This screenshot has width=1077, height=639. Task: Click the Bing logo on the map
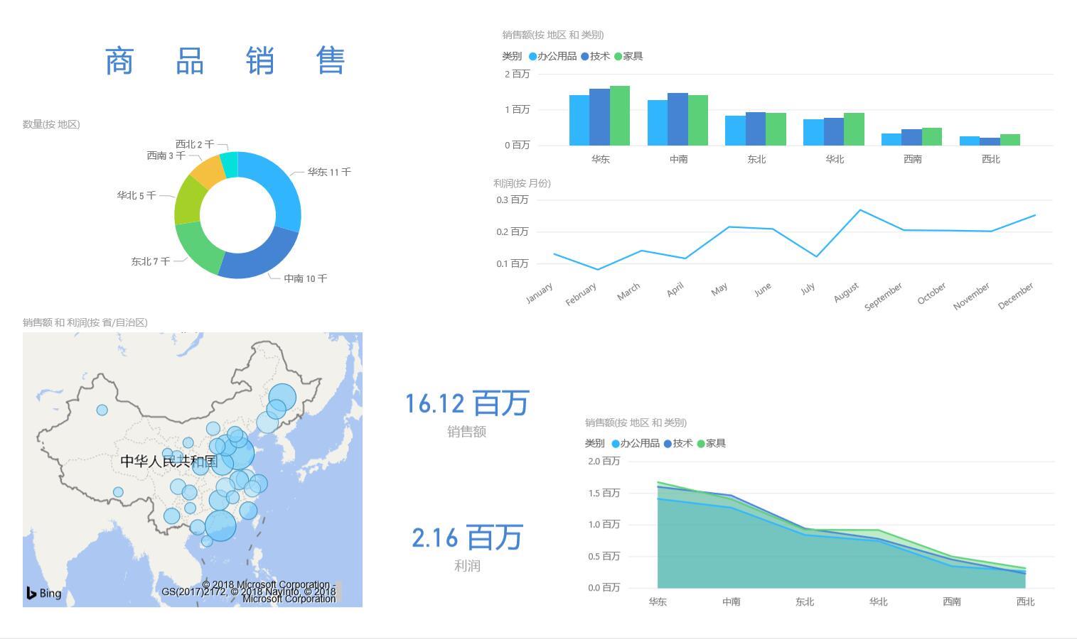43,593
